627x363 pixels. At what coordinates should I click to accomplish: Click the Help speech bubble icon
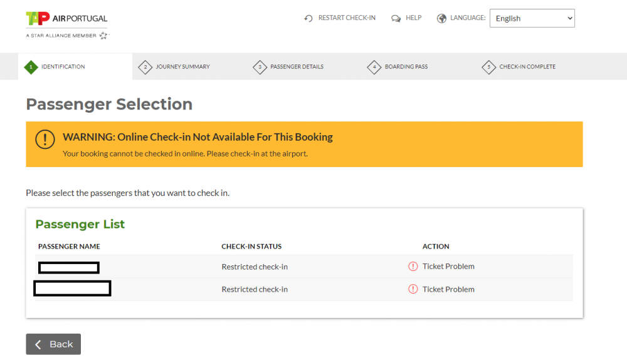point(396,18)
